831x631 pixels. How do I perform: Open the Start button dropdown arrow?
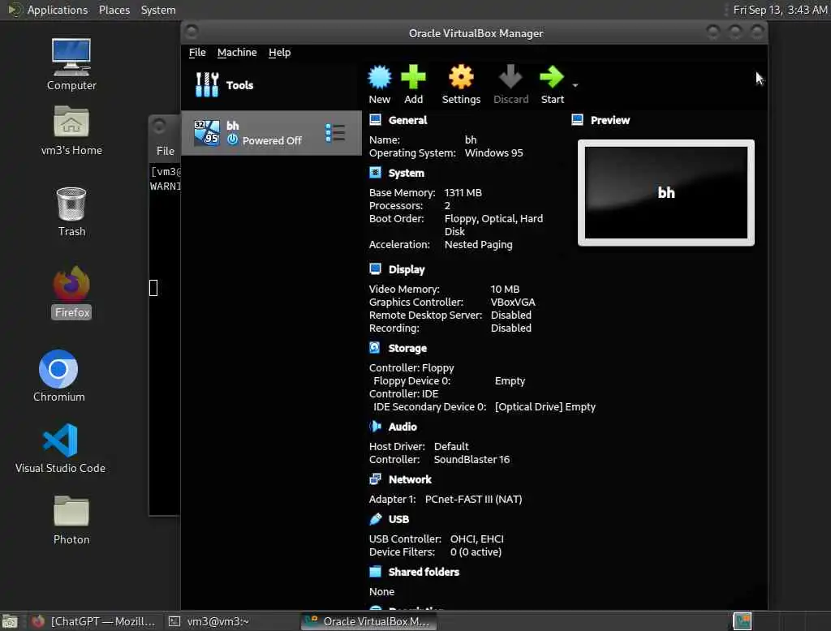tap(575, 85)
